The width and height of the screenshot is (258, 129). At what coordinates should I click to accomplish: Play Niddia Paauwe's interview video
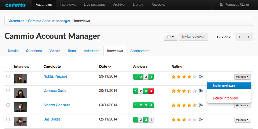20,78
